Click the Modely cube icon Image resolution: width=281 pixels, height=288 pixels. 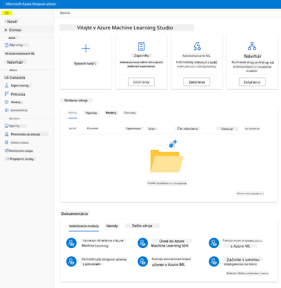click(7, 102)
